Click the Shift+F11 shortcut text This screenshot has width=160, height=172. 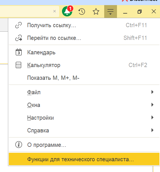135,38
